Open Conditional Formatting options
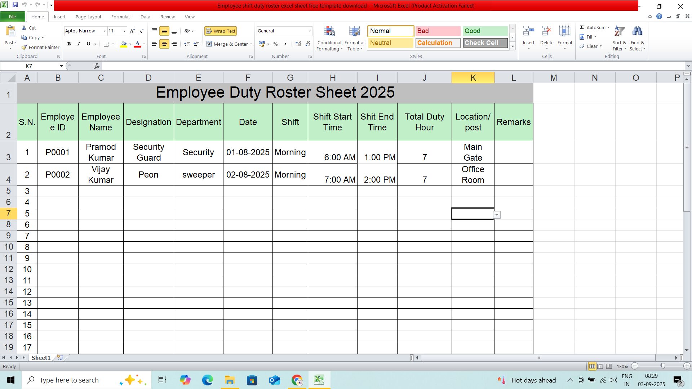 coord(329,38)
